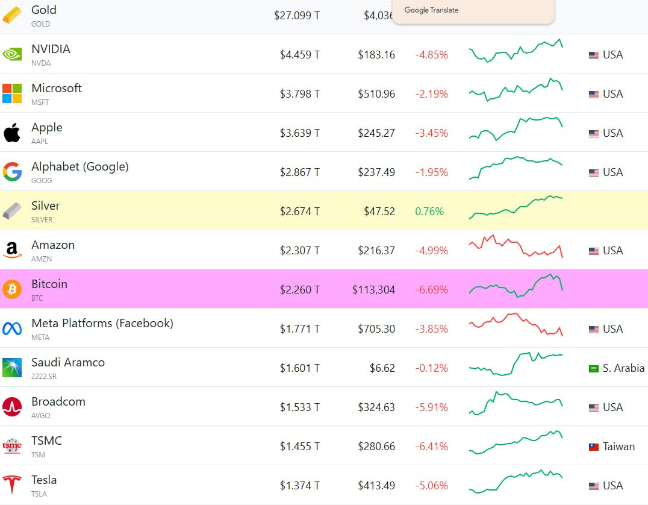Screen dimensions: 648x505
Task: Open the Amazon company link
Action: (x=53, y=245)
